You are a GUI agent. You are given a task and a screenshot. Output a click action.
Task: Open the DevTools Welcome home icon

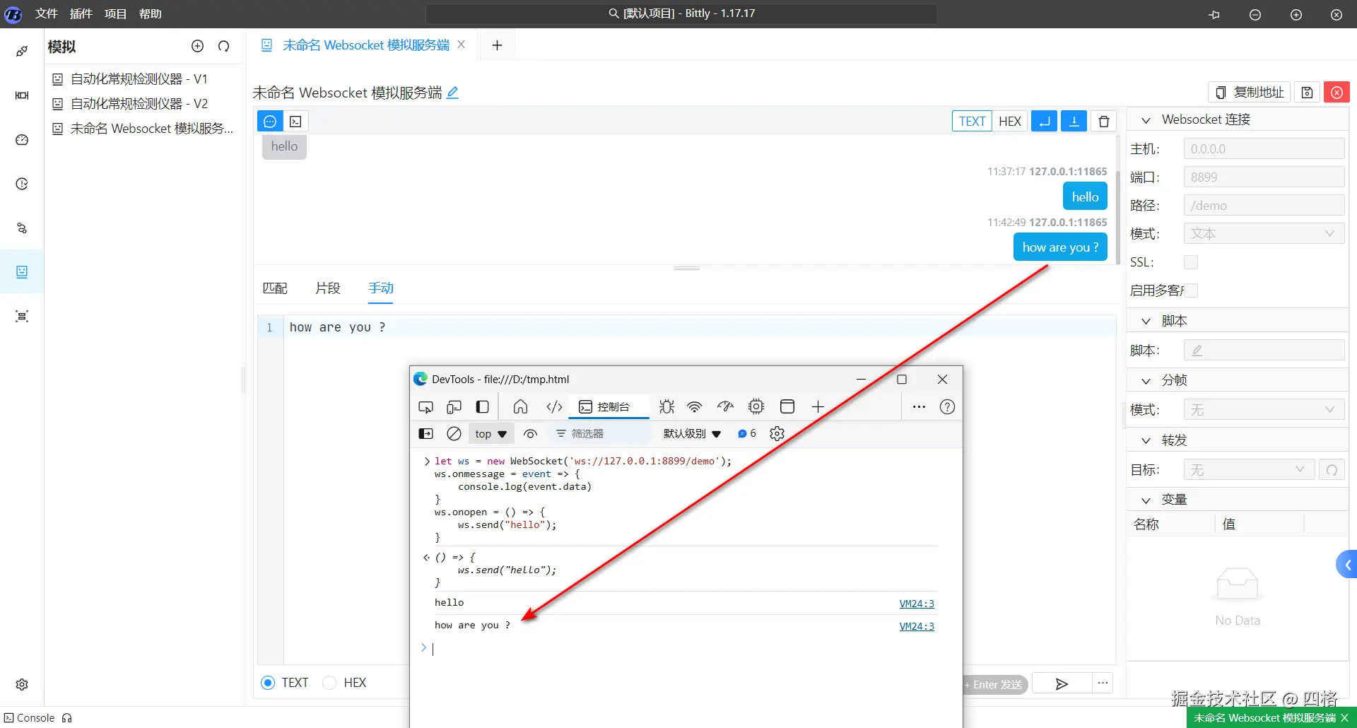click(x=520, y=406)
